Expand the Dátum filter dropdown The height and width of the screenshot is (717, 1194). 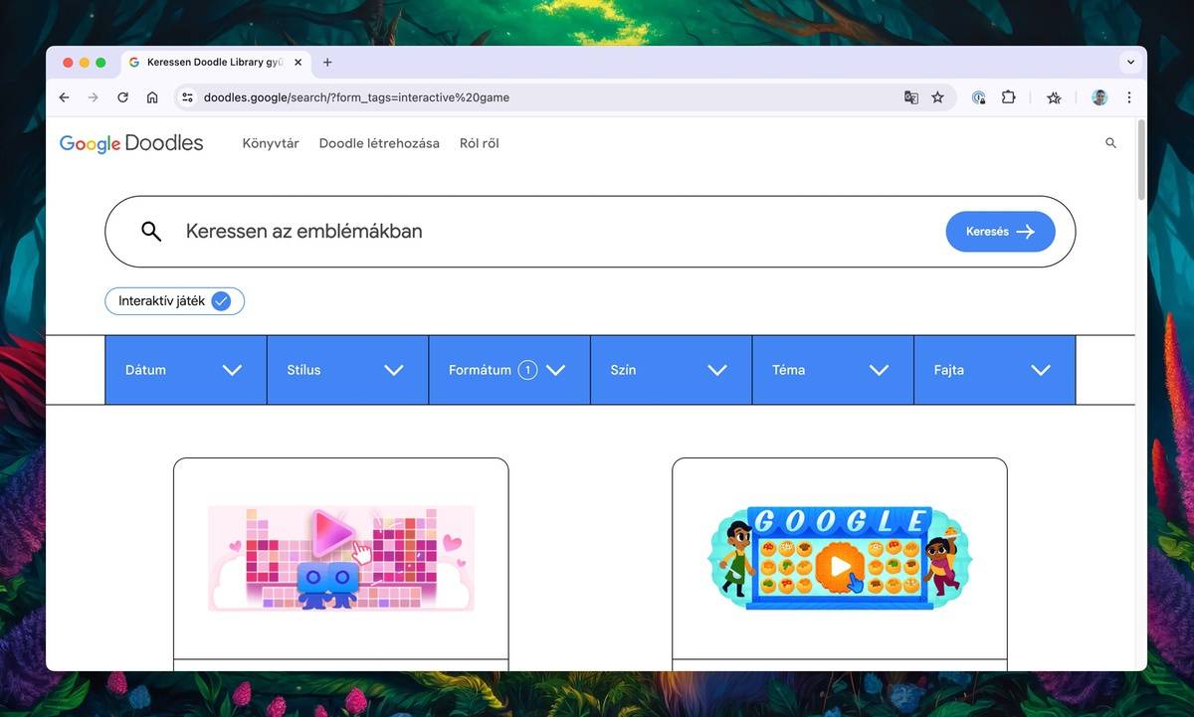point(186,370)
